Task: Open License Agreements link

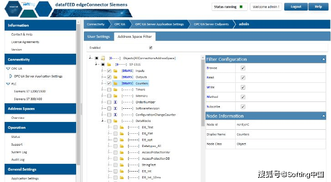Action: tap(25, 42)
